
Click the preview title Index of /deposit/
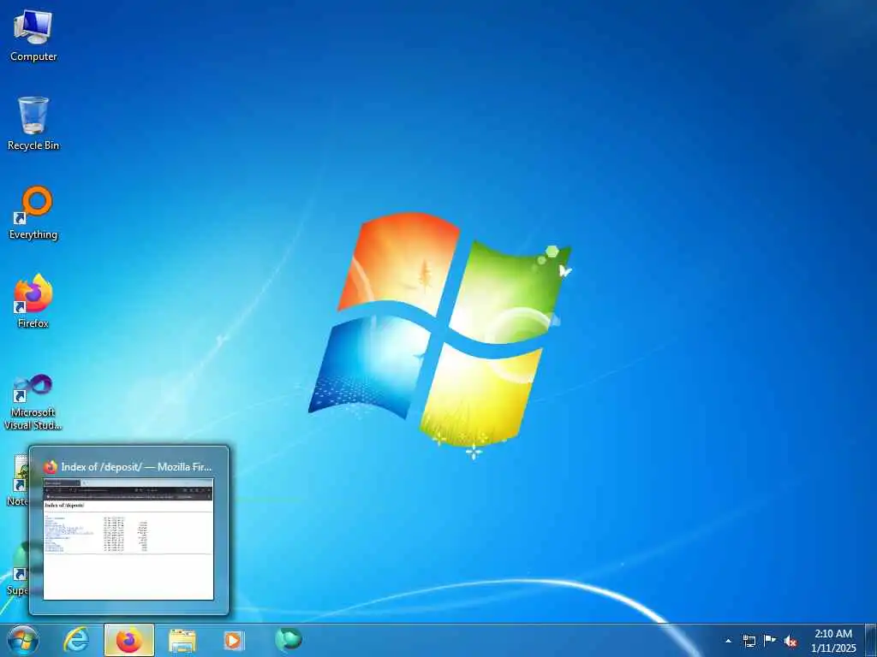point(136,466)
